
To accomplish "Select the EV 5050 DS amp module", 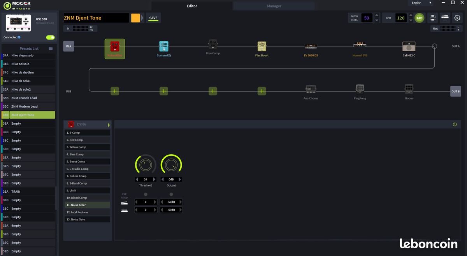I will click(x=311, y=46).
